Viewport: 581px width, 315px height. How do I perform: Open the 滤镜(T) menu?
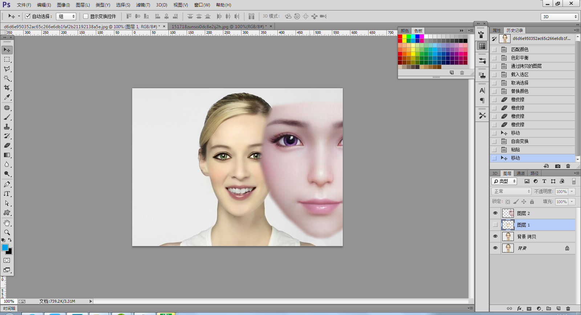tap(143, 5)
